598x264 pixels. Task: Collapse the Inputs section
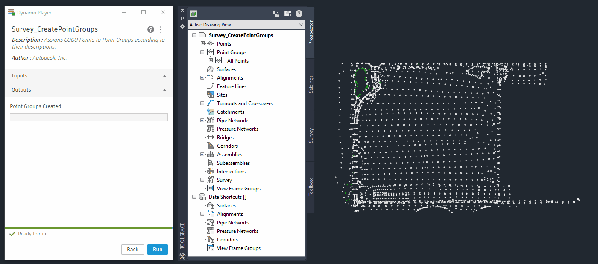click(x=165, y=76)
